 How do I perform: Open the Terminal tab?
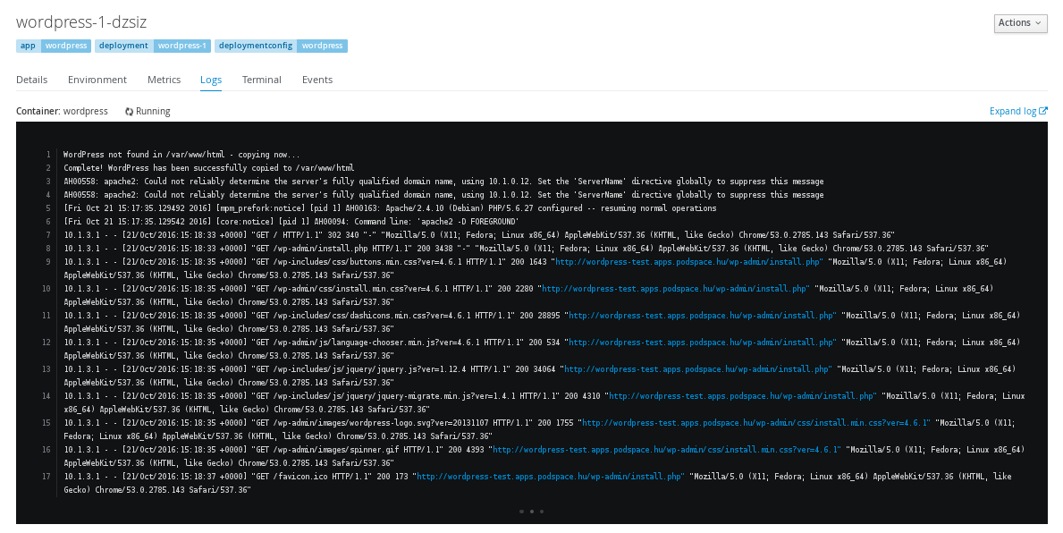[262, 80]
